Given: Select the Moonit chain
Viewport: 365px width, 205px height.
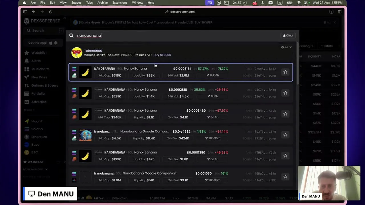Looking at the screenshot, I should (37, 121).
